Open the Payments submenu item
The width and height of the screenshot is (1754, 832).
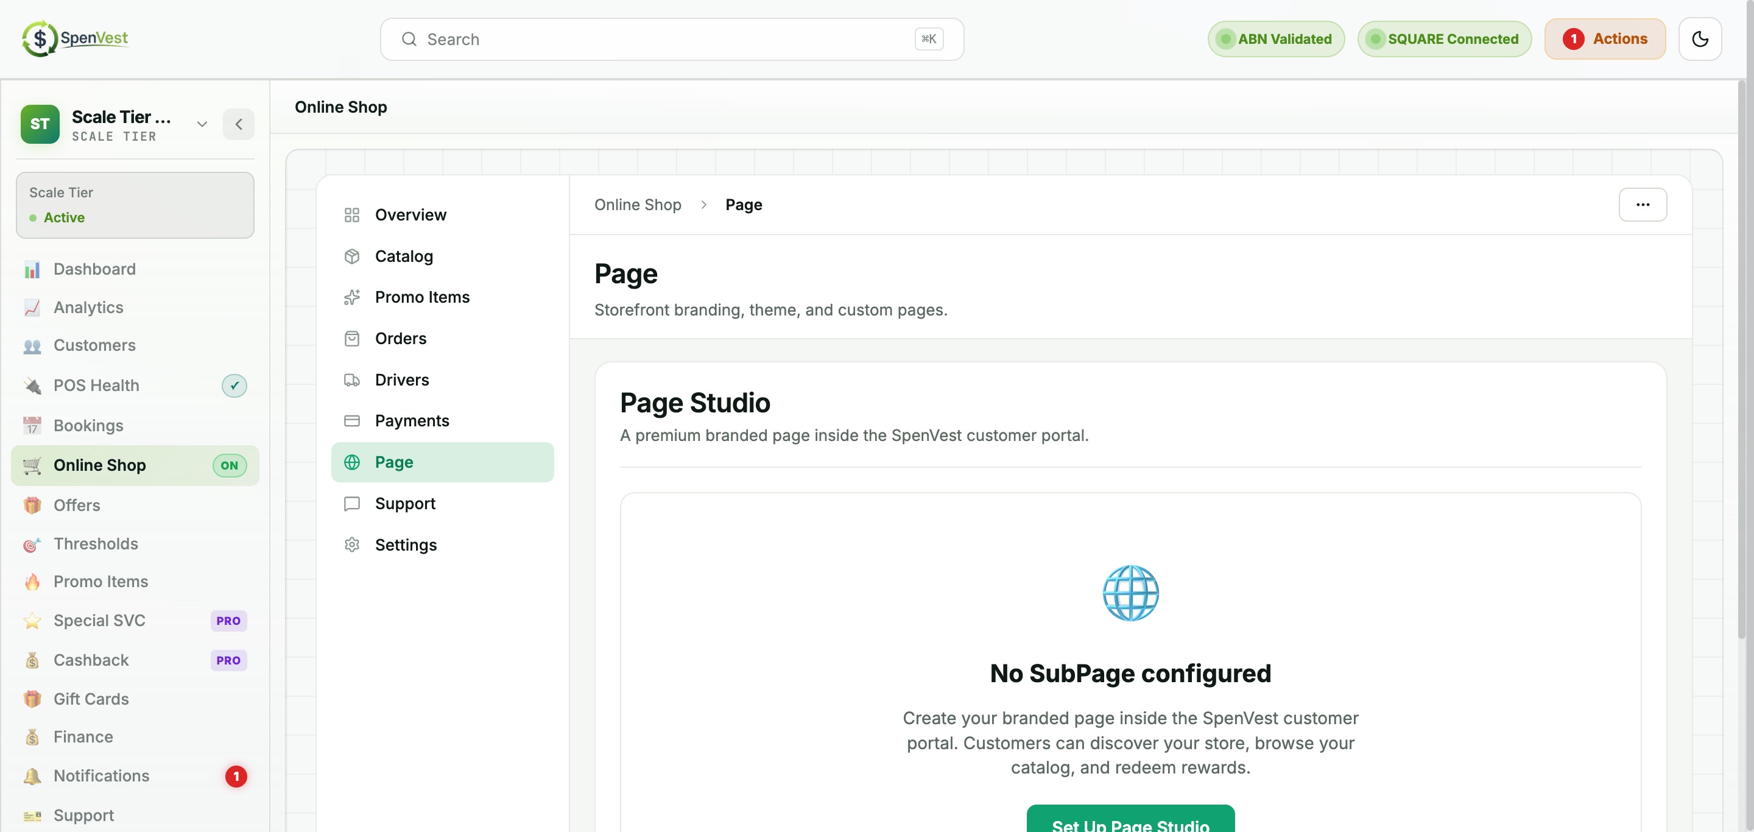point(443,421)
